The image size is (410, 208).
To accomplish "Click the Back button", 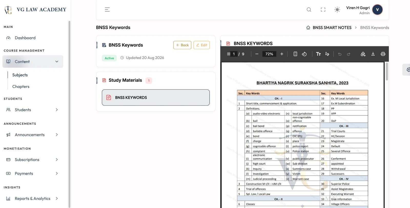I will [x=182, y=45].
